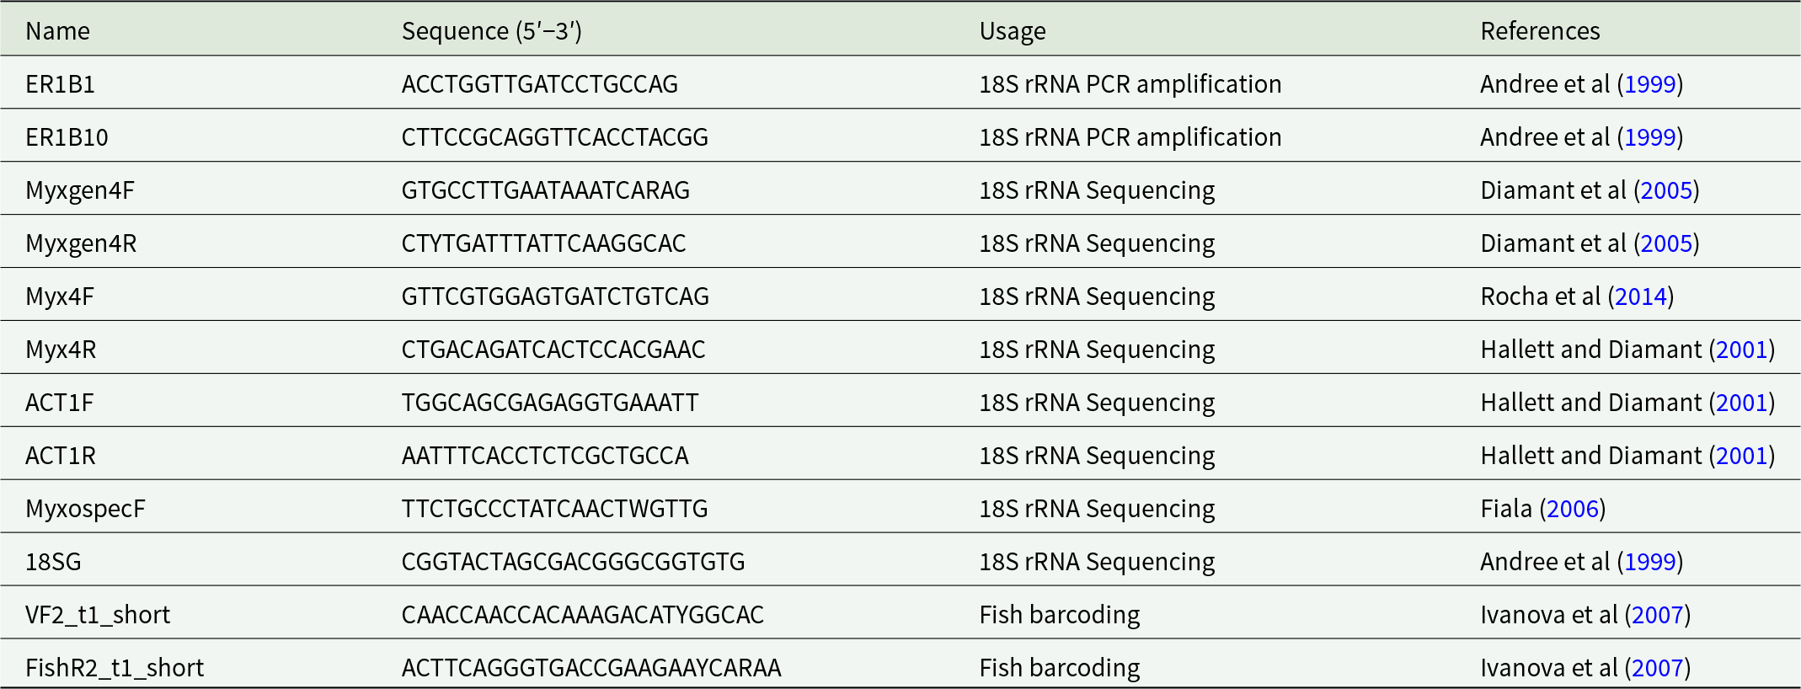The height and width of the screenshot is (689, 1801).
Task: Click the 2001 citation in the Myx4R row
Action: [1741, 350]
